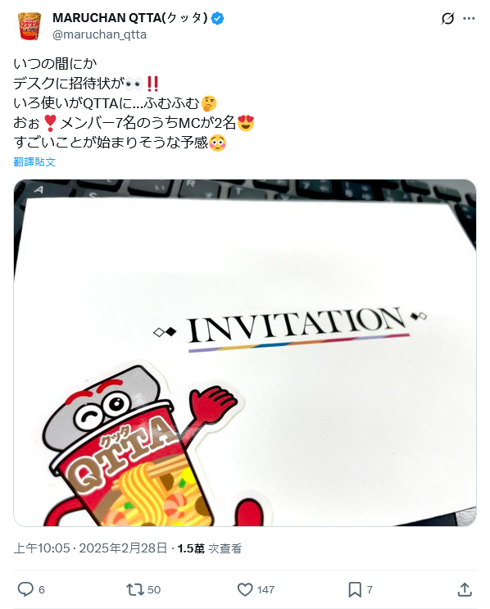Open the INVITATION photo attachment
490x609 pixels.
click(245, 352)
